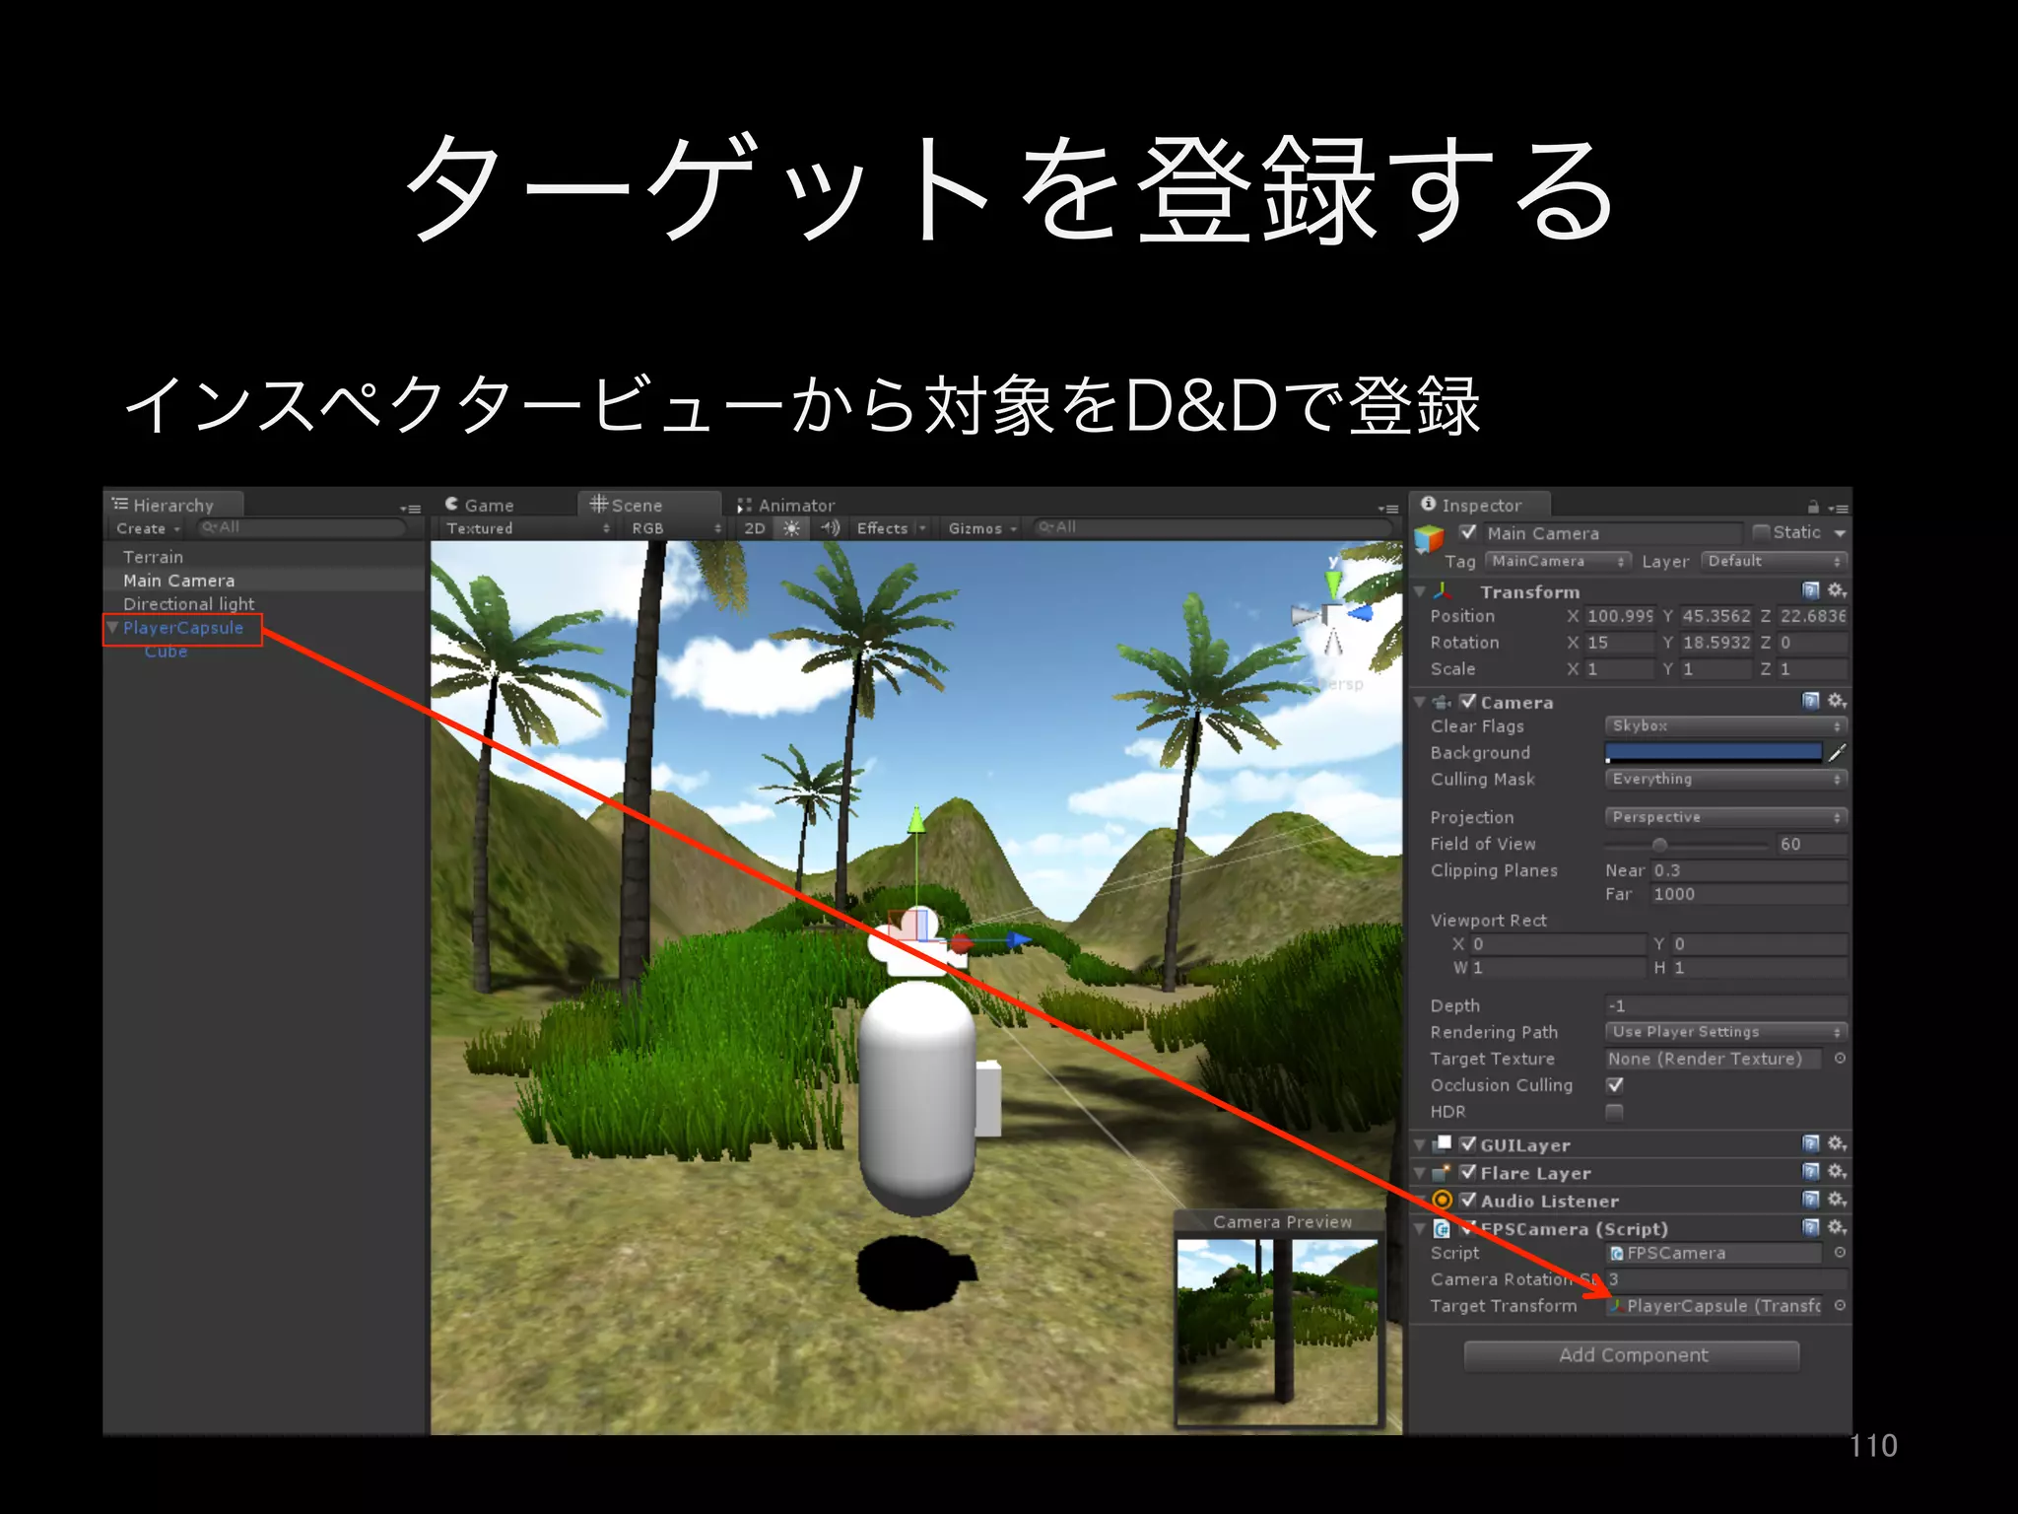The height and width of the screenshot is (1514, 2018).
Task: Open Target Texture object picker circle
Action: 1840,1059
